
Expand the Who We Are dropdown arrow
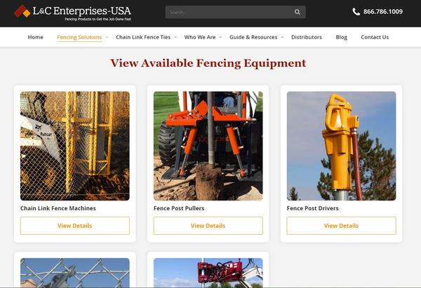pyautogui.click(x=220, y=37)
